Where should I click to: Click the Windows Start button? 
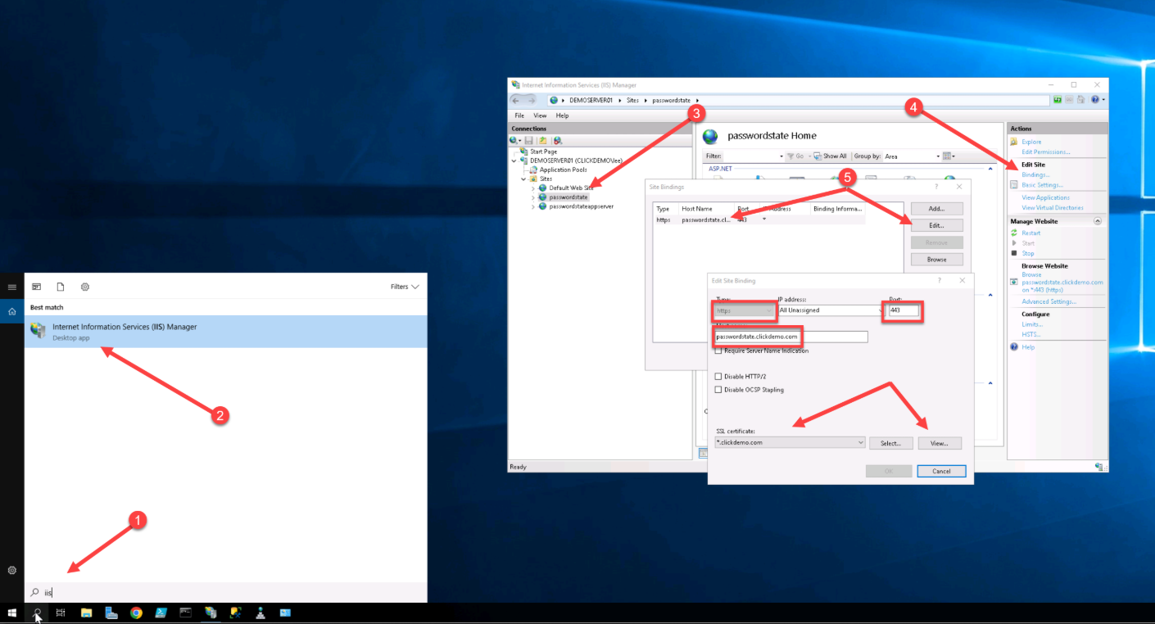[x=12, y=613]
